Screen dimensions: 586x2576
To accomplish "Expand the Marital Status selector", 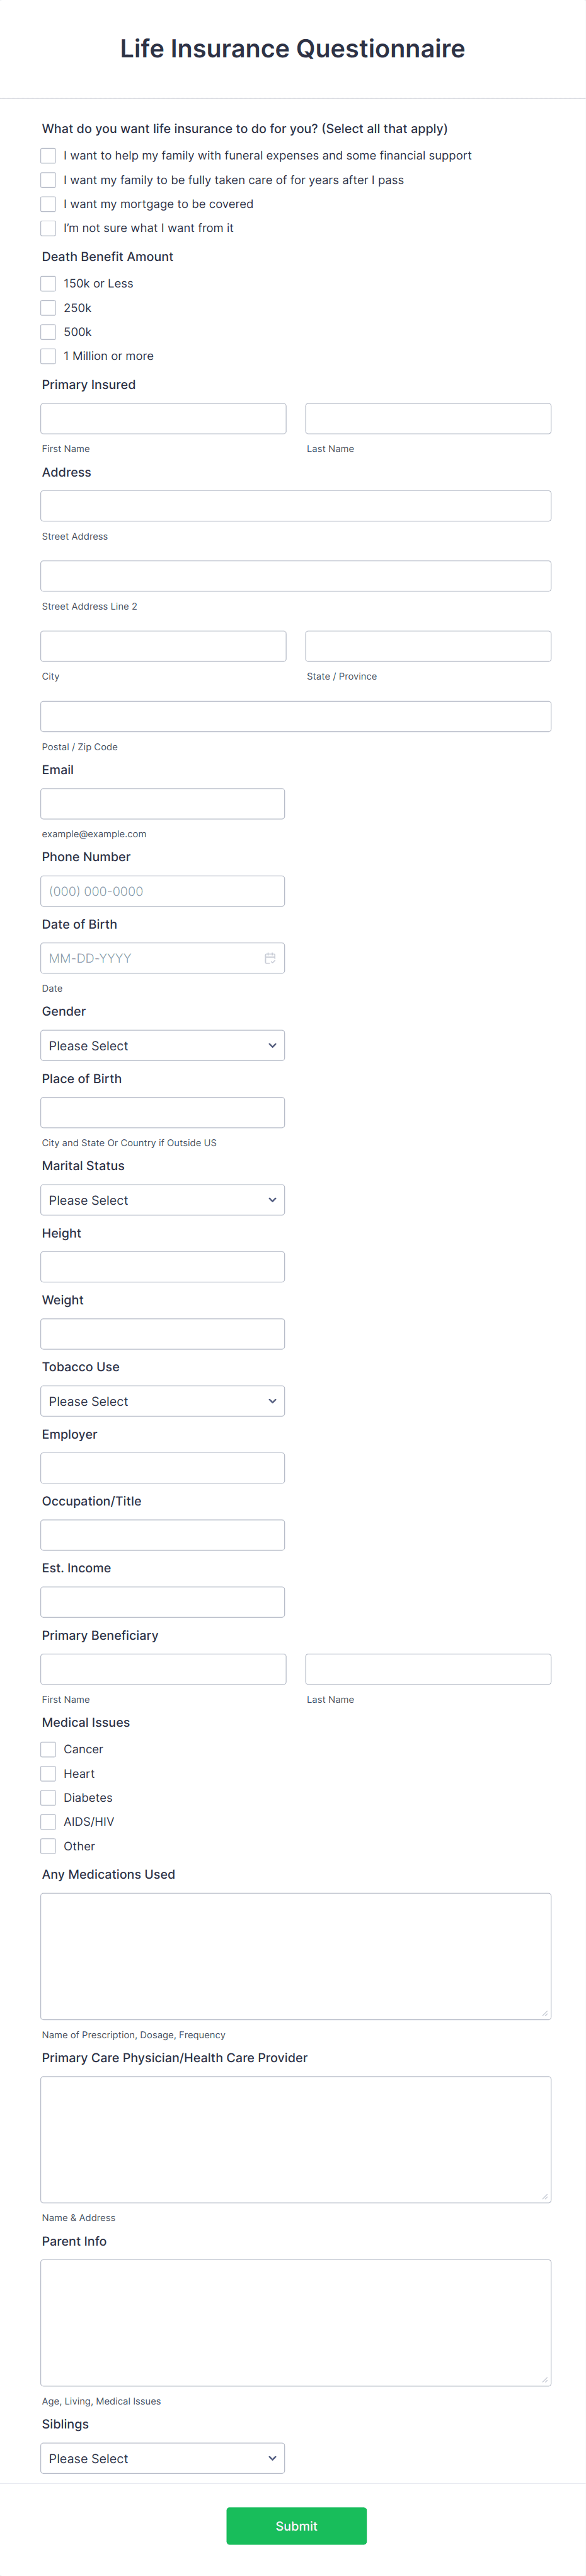I will pos(162,1199).
